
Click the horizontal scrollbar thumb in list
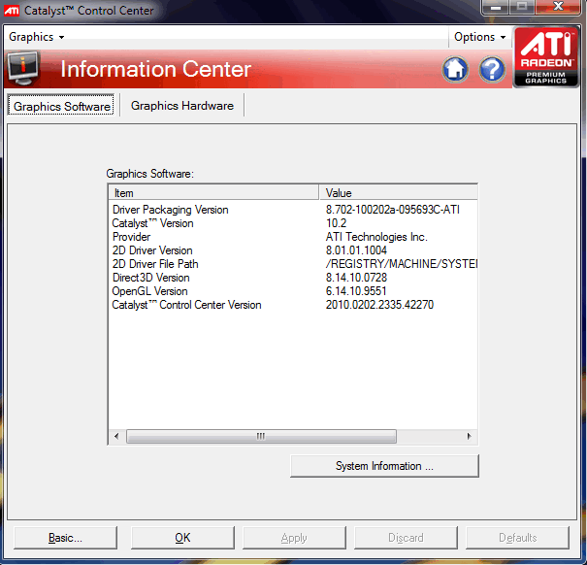261,436
